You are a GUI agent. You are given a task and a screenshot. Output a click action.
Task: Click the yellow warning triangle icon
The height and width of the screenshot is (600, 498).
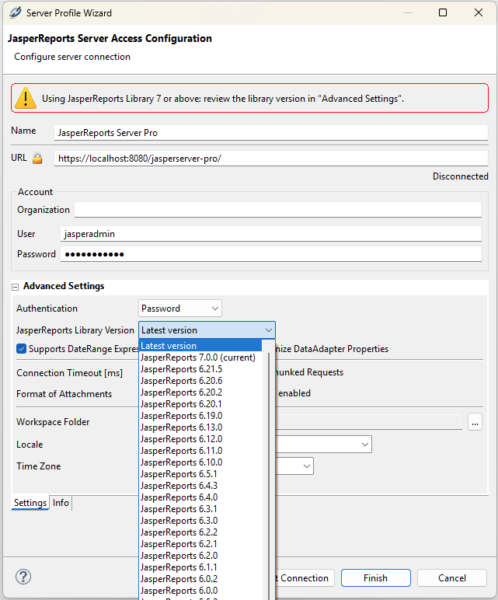pos(26,98)
